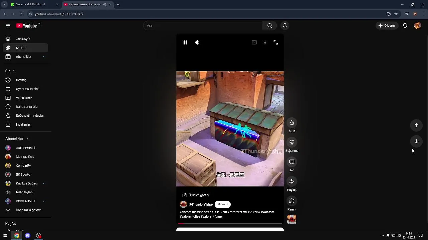Open the sound thumbnail under Remix

292,220
